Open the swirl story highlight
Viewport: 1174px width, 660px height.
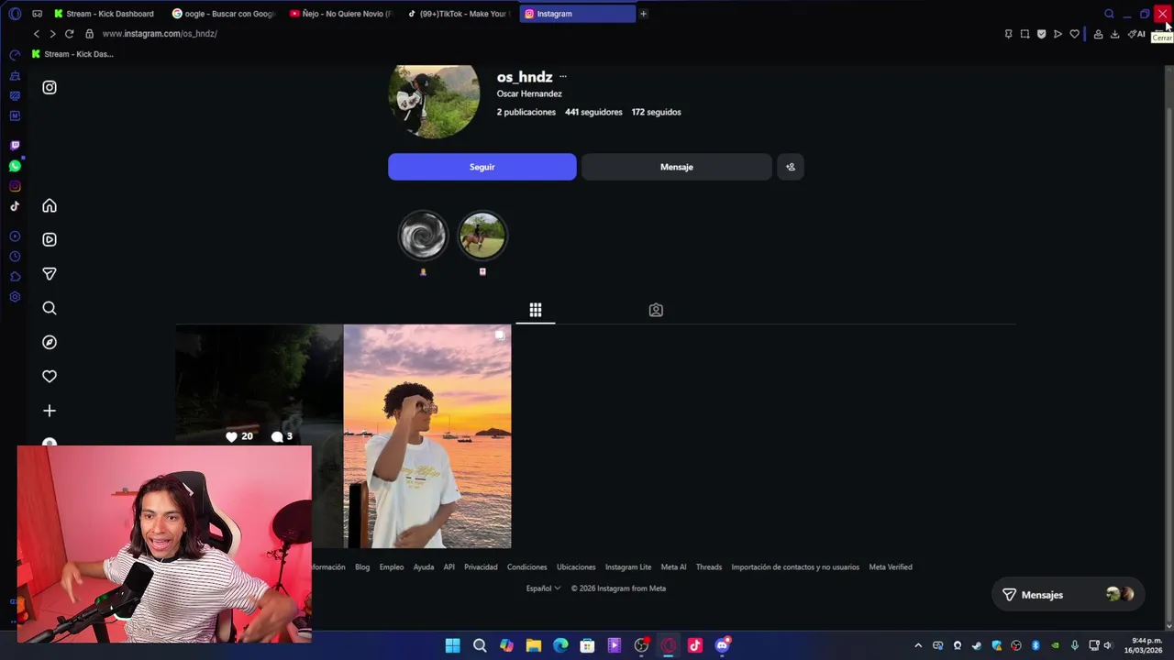coord(423,236)
